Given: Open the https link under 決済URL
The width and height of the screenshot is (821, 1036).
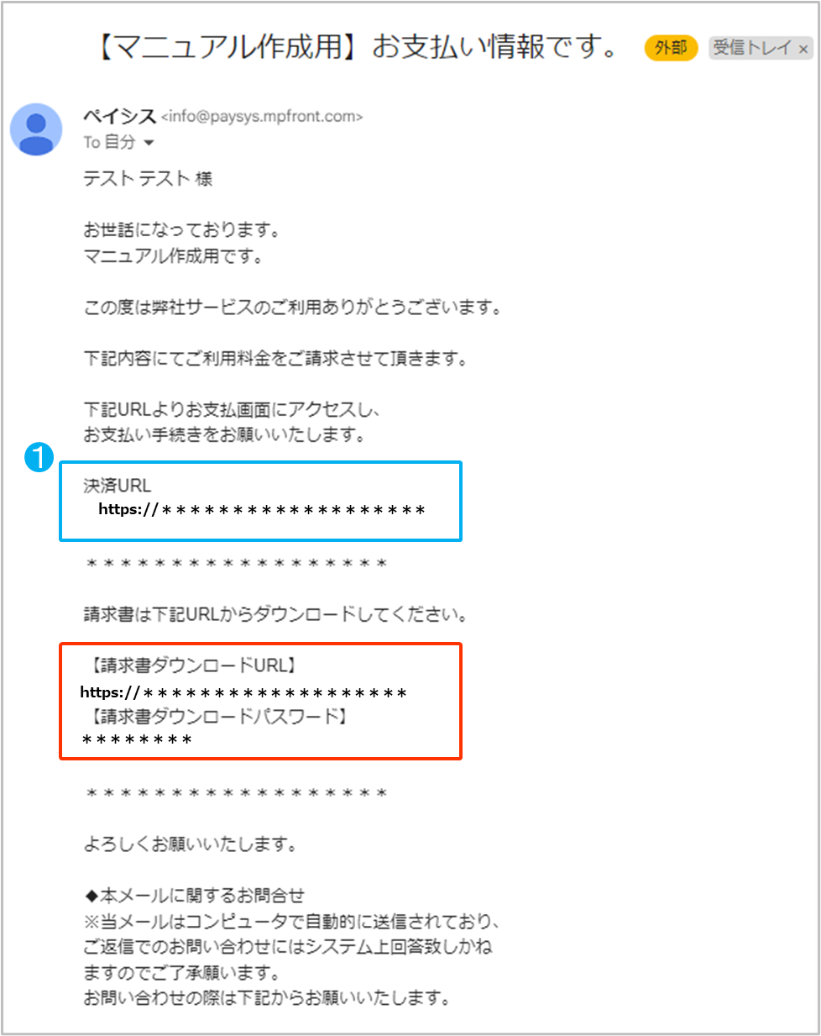Looking at the screenshot, I should tap(262, 509).
